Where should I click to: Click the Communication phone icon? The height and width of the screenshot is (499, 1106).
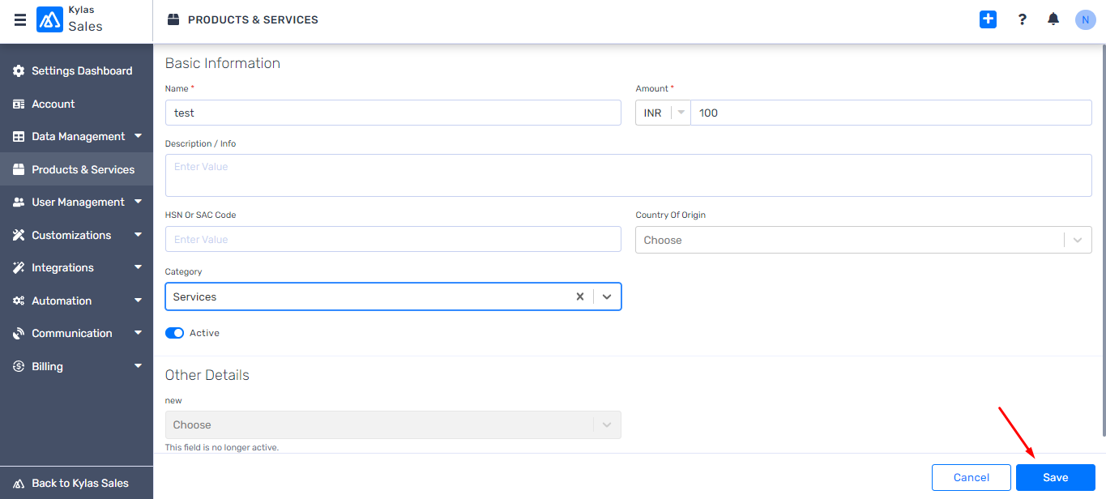tap(19, 334)
